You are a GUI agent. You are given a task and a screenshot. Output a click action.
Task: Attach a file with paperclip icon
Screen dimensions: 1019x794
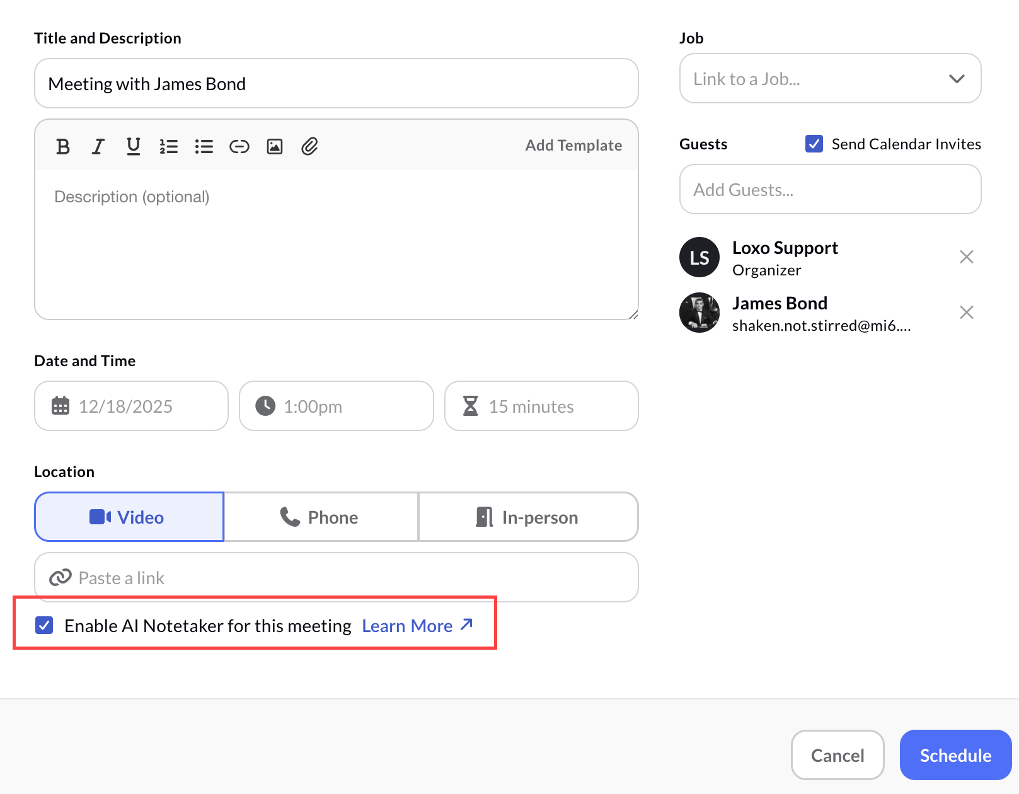309,146
